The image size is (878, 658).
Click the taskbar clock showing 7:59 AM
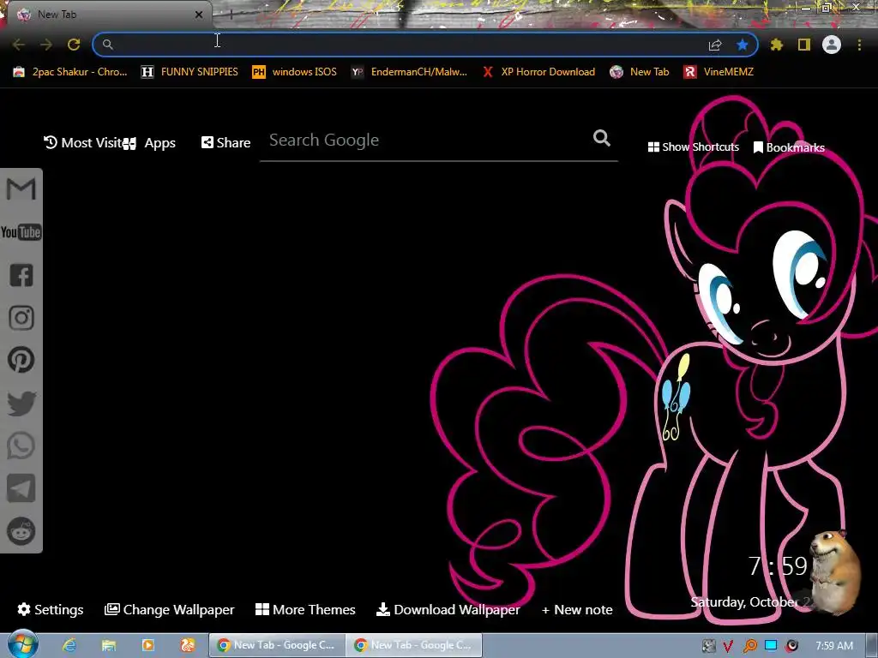point(834,646)
